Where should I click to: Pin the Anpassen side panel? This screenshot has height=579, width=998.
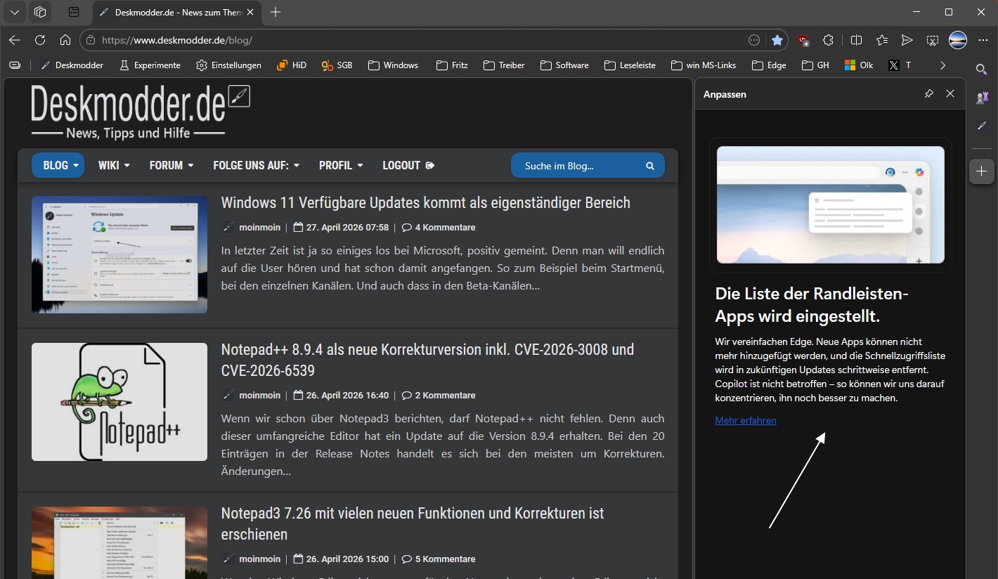[928, 94]
